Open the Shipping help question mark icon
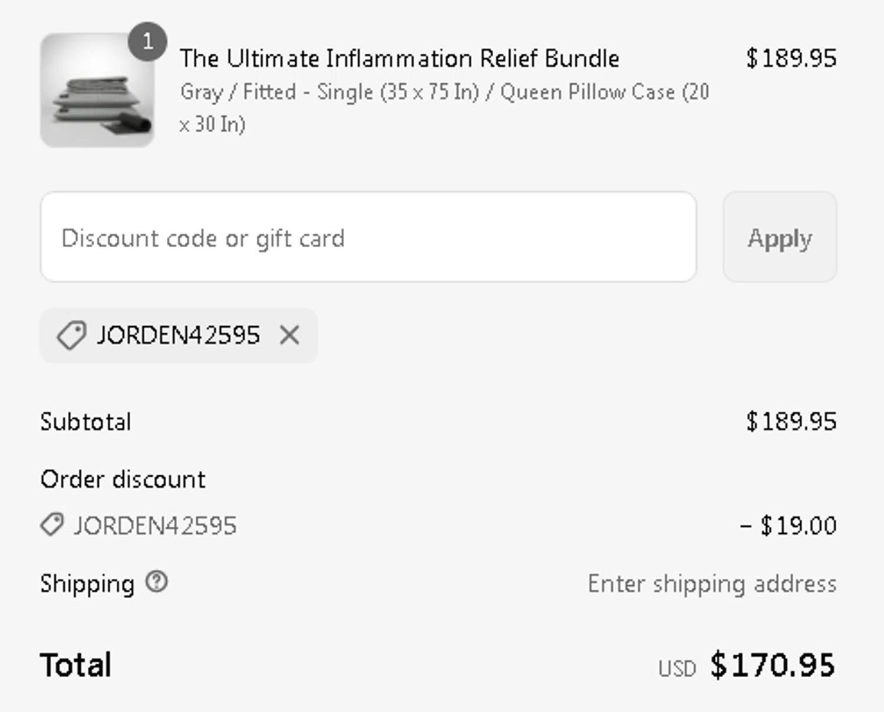884x712 pixels. point(157,582)
